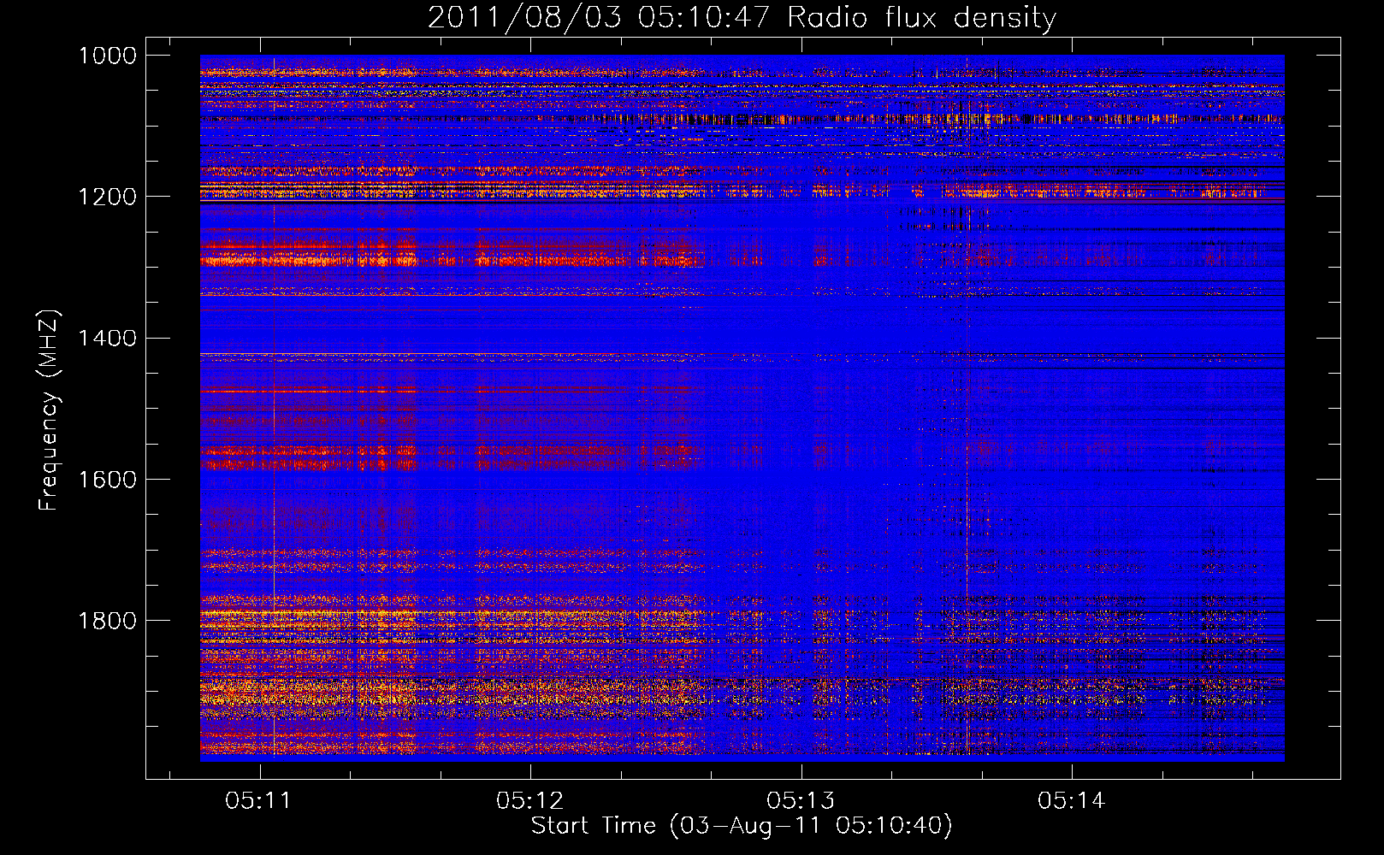The image size is (1384, 855).
Task: Click the plot title '2011/08/03 05:10:47 Radio flux density'
Action: point(742,17)
